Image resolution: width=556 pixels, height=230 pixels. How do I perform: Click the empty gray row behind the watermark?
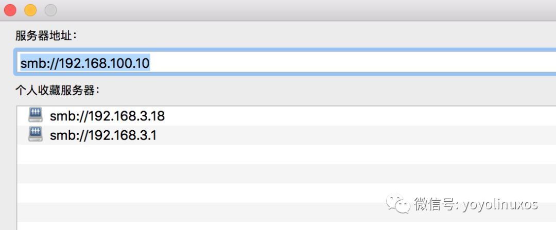tap(287, 212)
